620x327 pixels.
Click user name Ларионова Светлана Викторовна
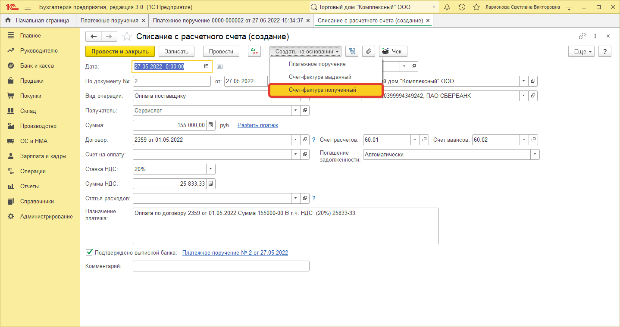pyautogui.click(x=523, y=7)
